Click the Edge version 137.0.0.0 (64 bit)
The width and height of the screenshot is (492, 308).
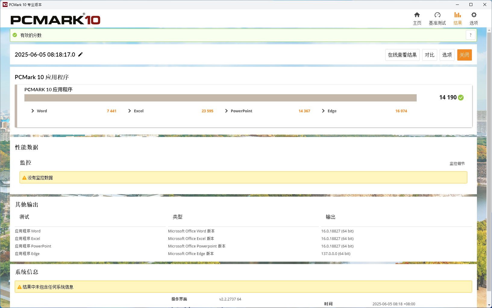(336, 254)
